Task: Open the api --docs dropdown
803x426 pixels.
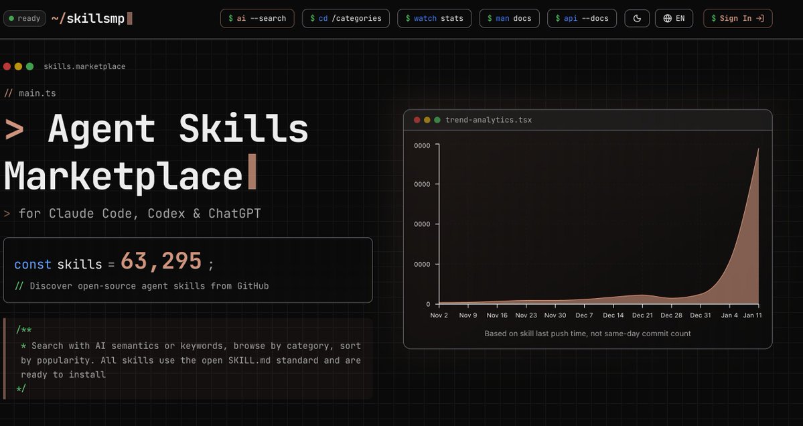Action: (x=582, y=18)
